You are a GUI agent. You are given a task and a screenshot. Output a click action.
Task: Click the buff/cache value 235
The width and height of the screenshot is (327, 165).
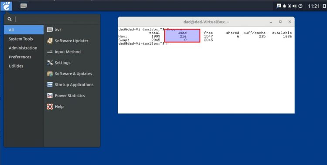point(262,37)
